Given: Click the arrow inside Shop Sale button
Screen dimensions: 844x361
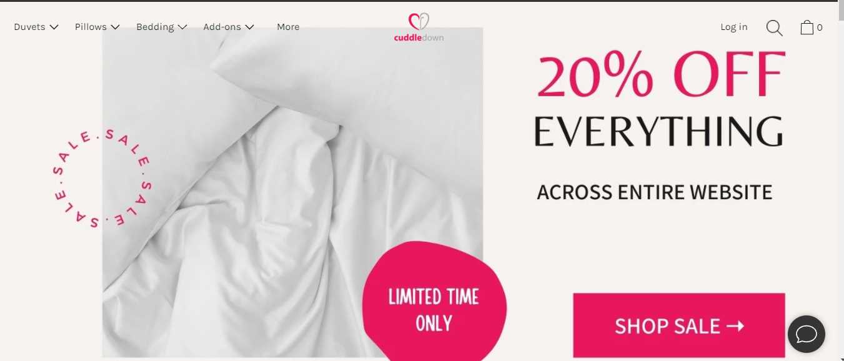Looking at the screenshot, I should [735, 325].
